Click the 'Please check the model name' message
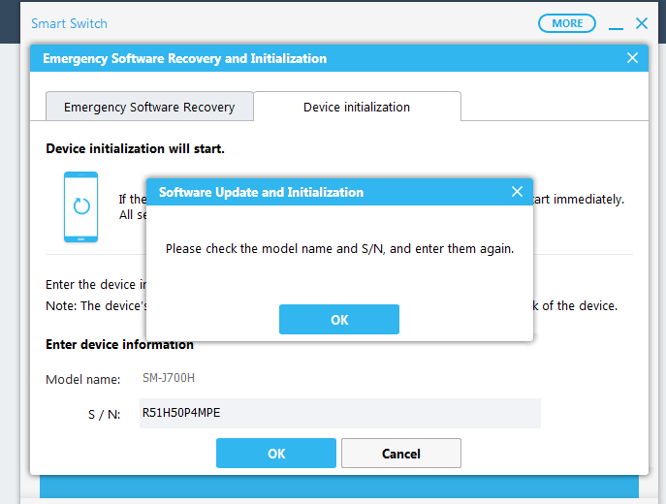 click(339, 248)
